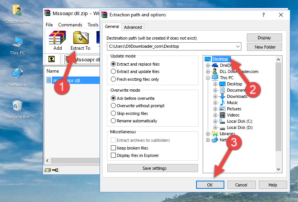Select the Videos folder icon in tree

[222, 115]
